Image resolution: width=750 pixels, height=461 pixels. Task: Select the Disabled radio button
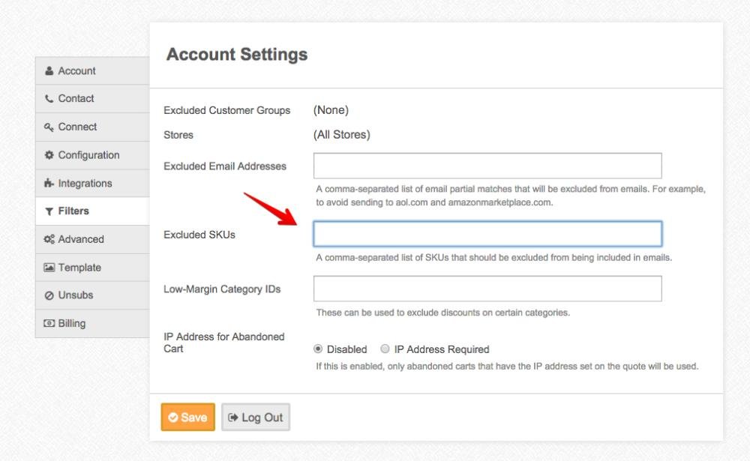click(x=318, y=349)
